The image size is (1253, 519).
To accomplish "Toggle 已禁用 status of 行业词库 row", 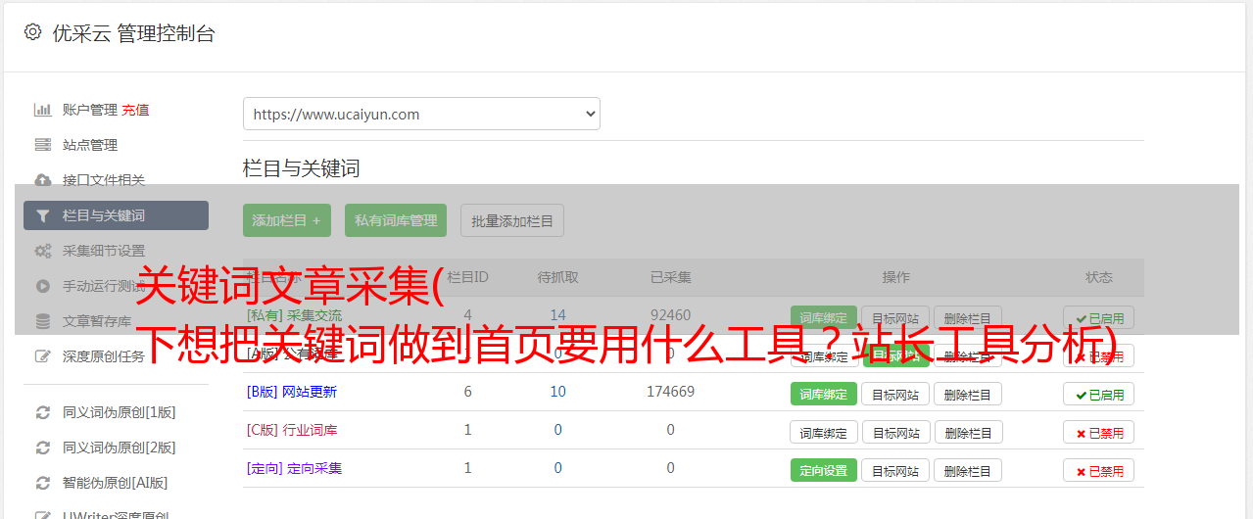I will [x=1098, y=432].
